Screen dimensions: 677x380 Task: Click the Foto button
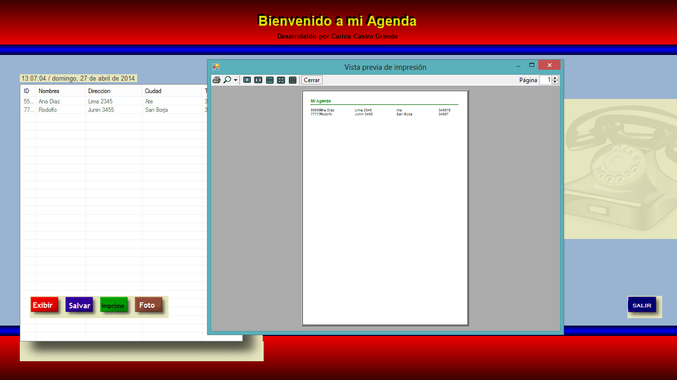pos(148,305)
